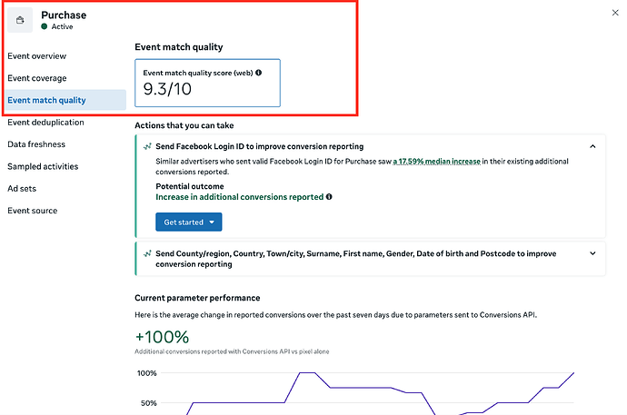Click the sparkle icon next to Send County/region recommendation
This screenshot has height=415, width=627.
coord(147,253)
